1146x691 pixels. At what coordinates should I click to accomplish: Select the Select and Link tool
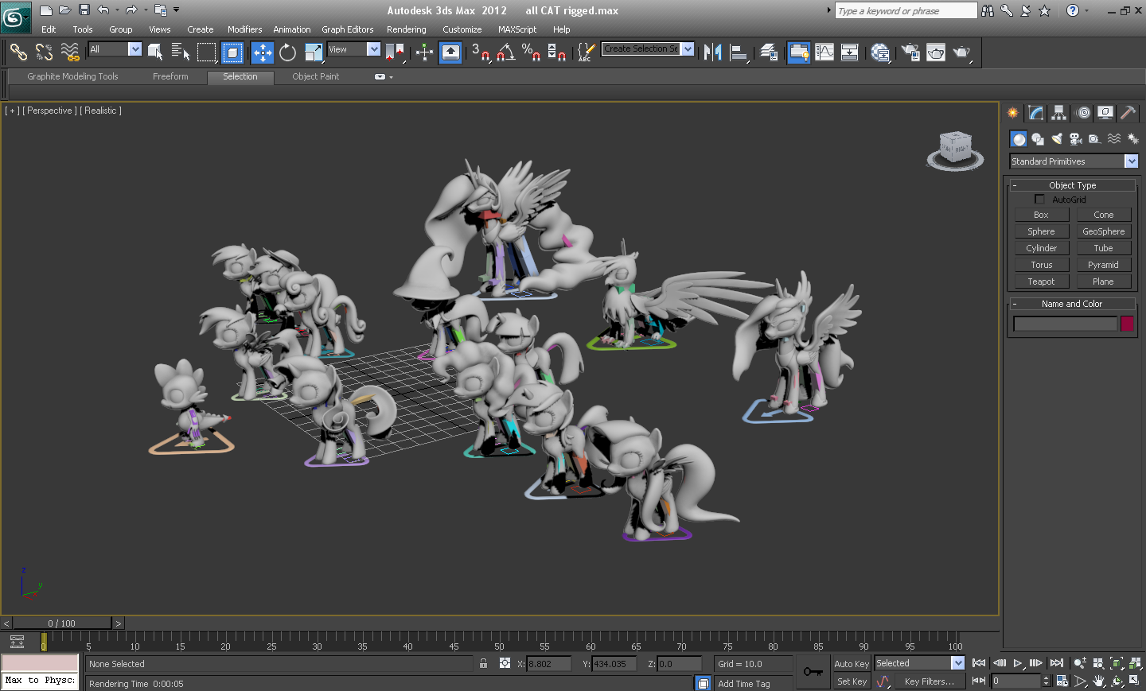(18, 52)
